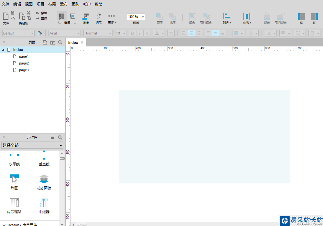Screen dimensions: 323x226
Task: Pick the 内联框架 inline frame widget
Action: pyautogui.click(x=14, y=206)
